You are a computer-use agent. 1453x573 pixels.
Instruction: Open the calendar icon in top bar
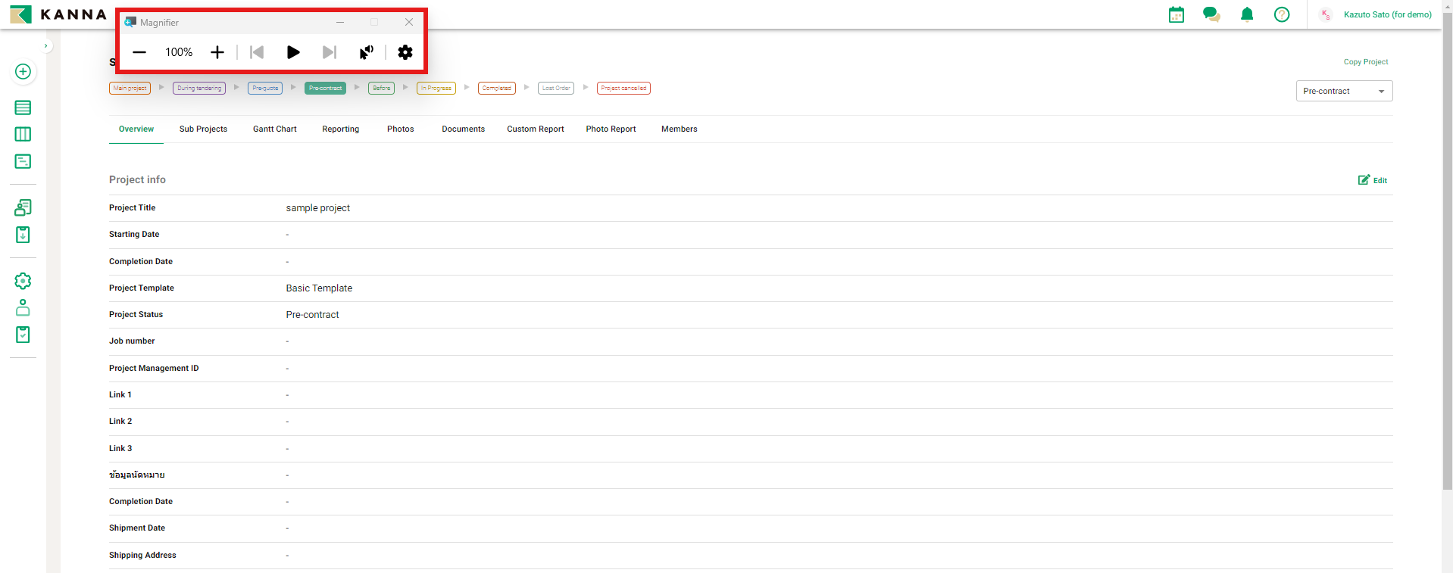[x=1176, y=14]
